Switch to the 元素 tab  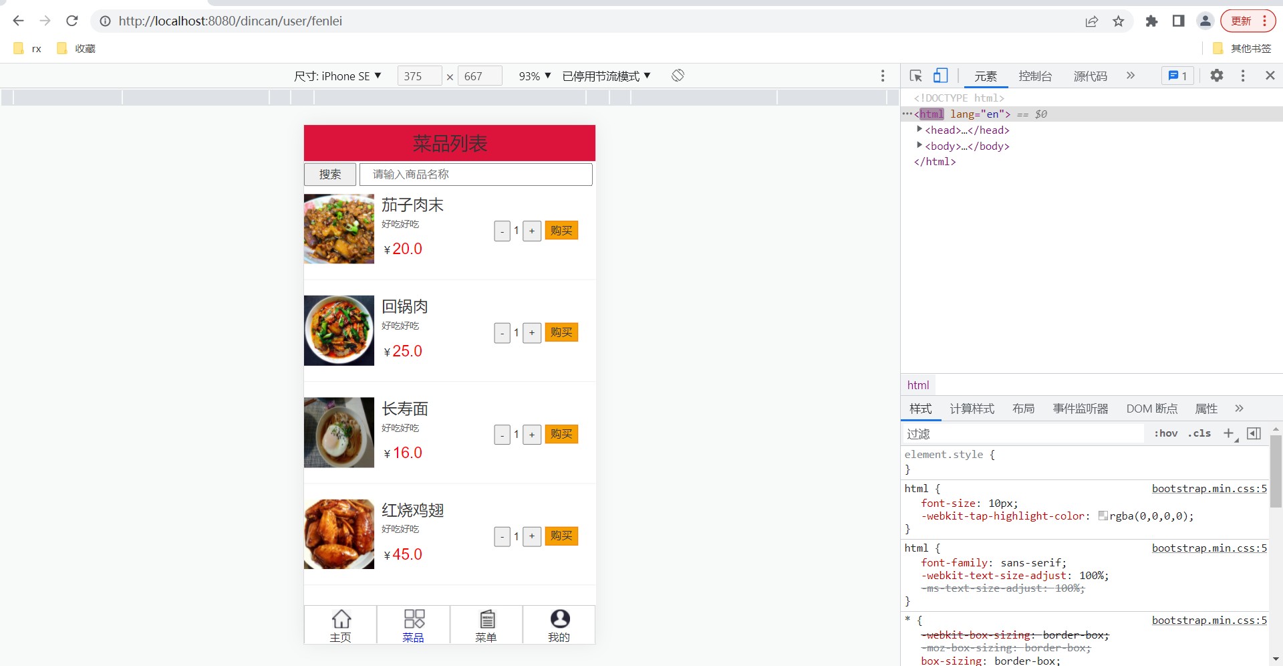pos(986,76)
